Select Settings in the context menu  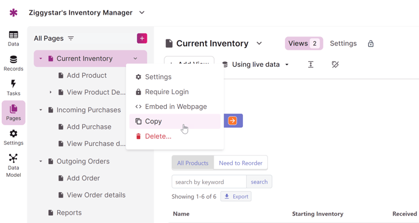point(175,77)
